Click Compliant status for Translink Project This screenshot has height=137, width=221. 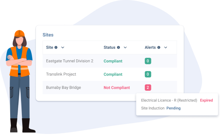(x=113, y=75)
